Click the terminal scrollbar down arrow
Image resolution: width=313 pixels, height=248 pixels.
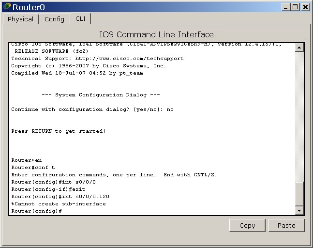(299, 210)
